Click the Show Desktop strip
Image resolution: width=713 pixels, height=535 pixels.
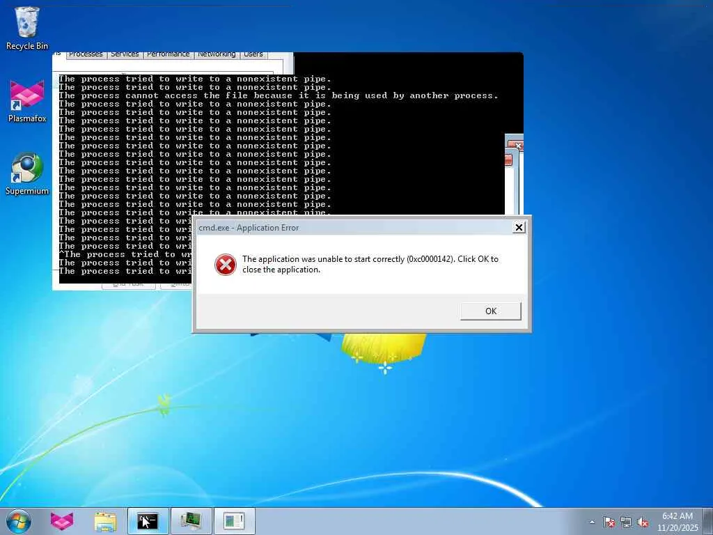point(708,521)
